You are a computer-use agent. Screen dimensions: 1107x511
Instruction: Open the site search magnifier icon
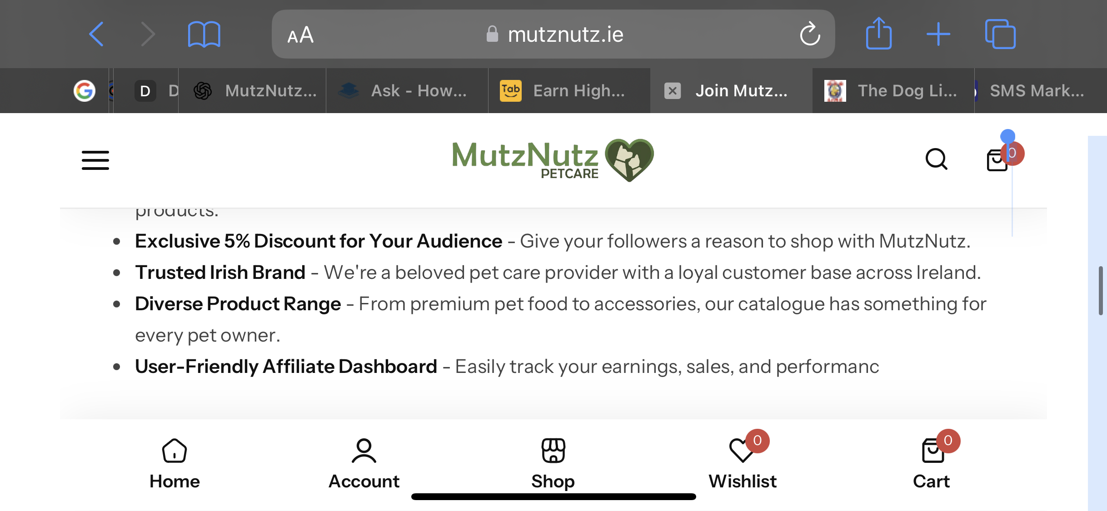click(x=937, y=159)
